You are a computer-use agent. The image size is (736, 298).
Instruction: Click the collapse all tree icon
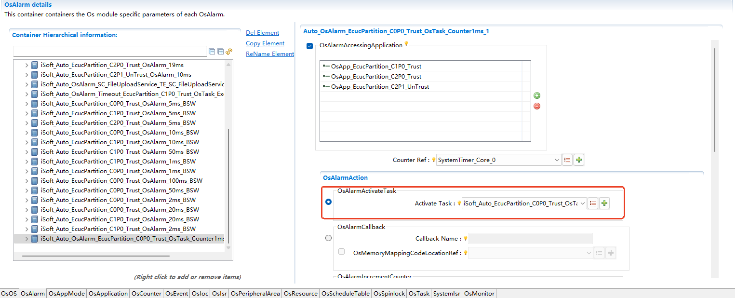click(x=212, y=52)
